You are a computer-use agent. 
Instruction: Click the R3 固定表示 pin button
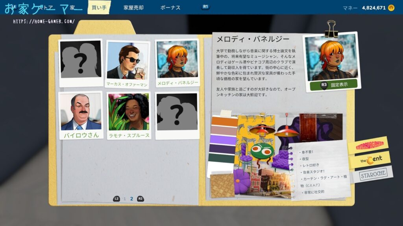(333, 85)
